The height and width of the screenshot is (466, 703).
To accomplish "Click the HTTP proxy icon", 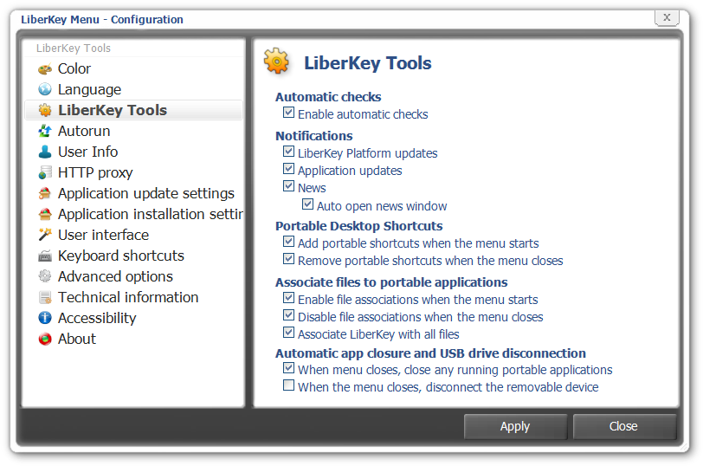I will click(45, 173).
